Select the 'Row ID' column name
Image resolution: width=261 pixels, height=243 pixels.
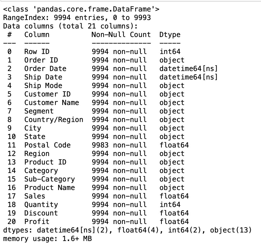coord(37,51)
